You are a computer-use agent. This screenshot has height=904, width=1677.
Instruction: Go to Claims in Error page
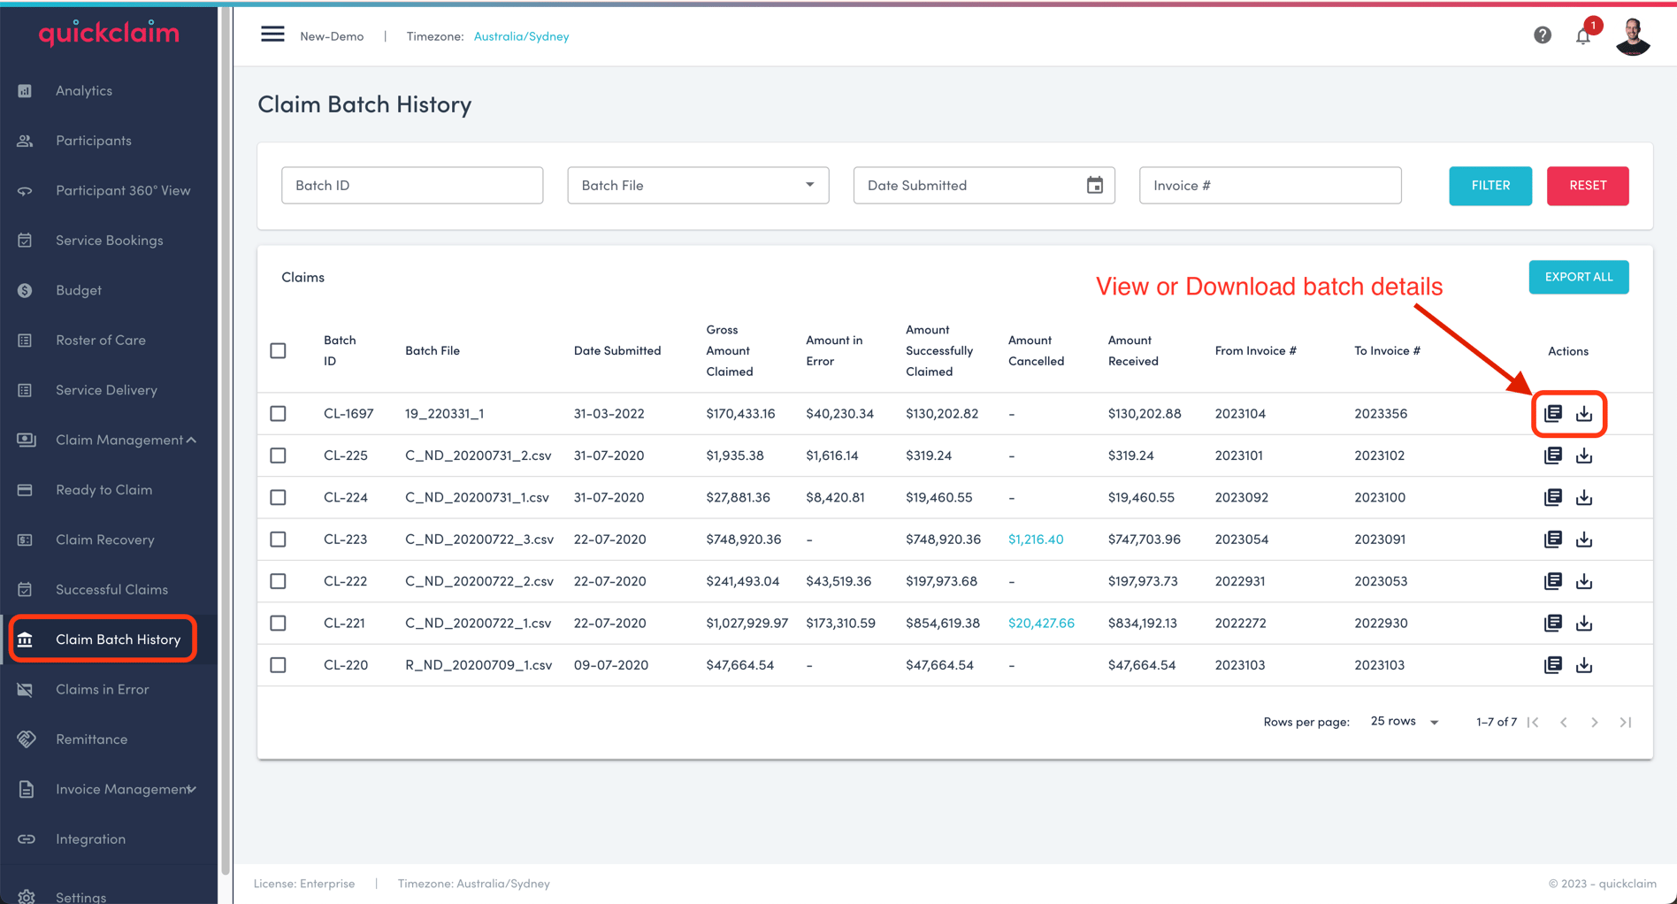point(102,689)
